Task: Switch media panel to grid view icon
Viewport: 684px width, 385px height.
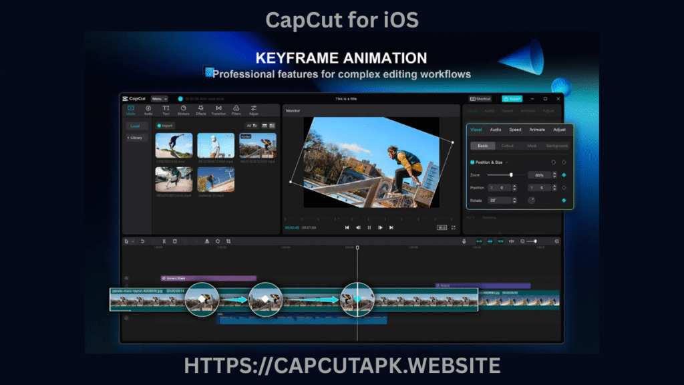Action: click(x=272, y=125)
